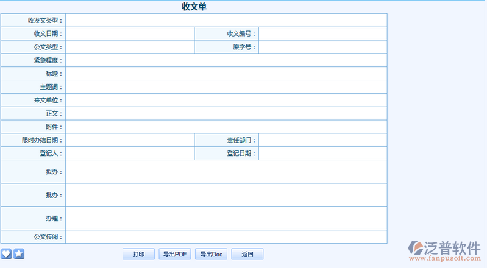The width and height of the screenshot is (487, 268).
Task: Select the 公文类型 value cell
Action: click(129, 48)
